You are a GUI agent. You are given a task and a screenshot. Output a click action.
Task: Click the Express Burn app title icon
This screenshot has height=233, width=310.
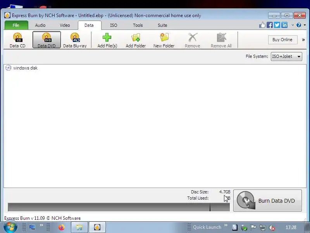(7, 15)
